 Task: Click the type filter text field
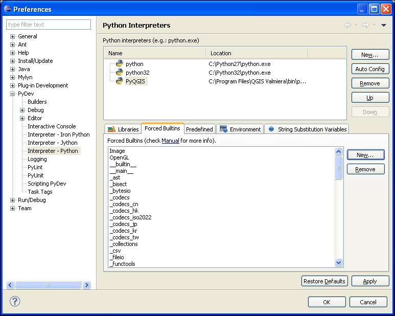(49, 25)
